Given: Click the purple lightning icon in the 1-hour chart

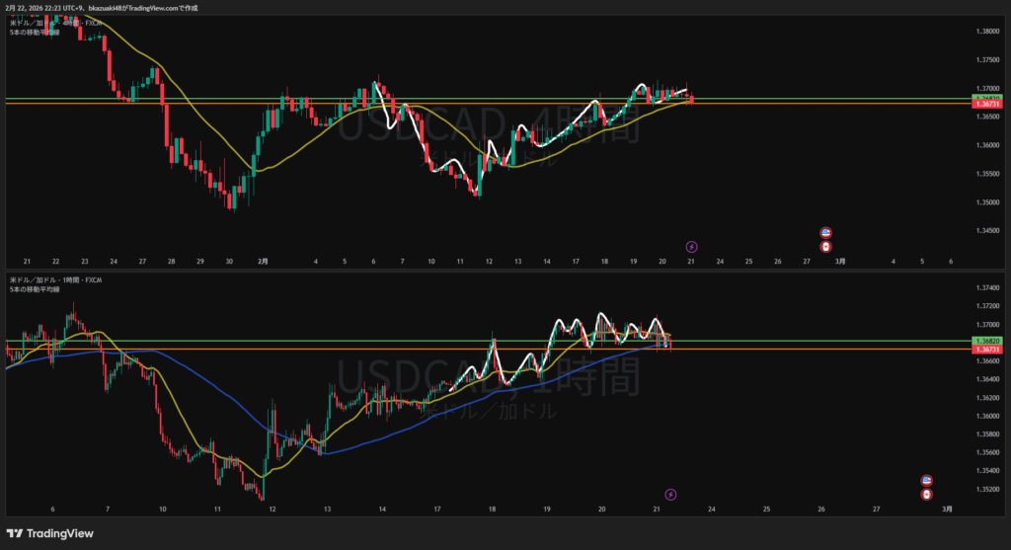Looking at the screenshot, I should [x=670, y=494].
